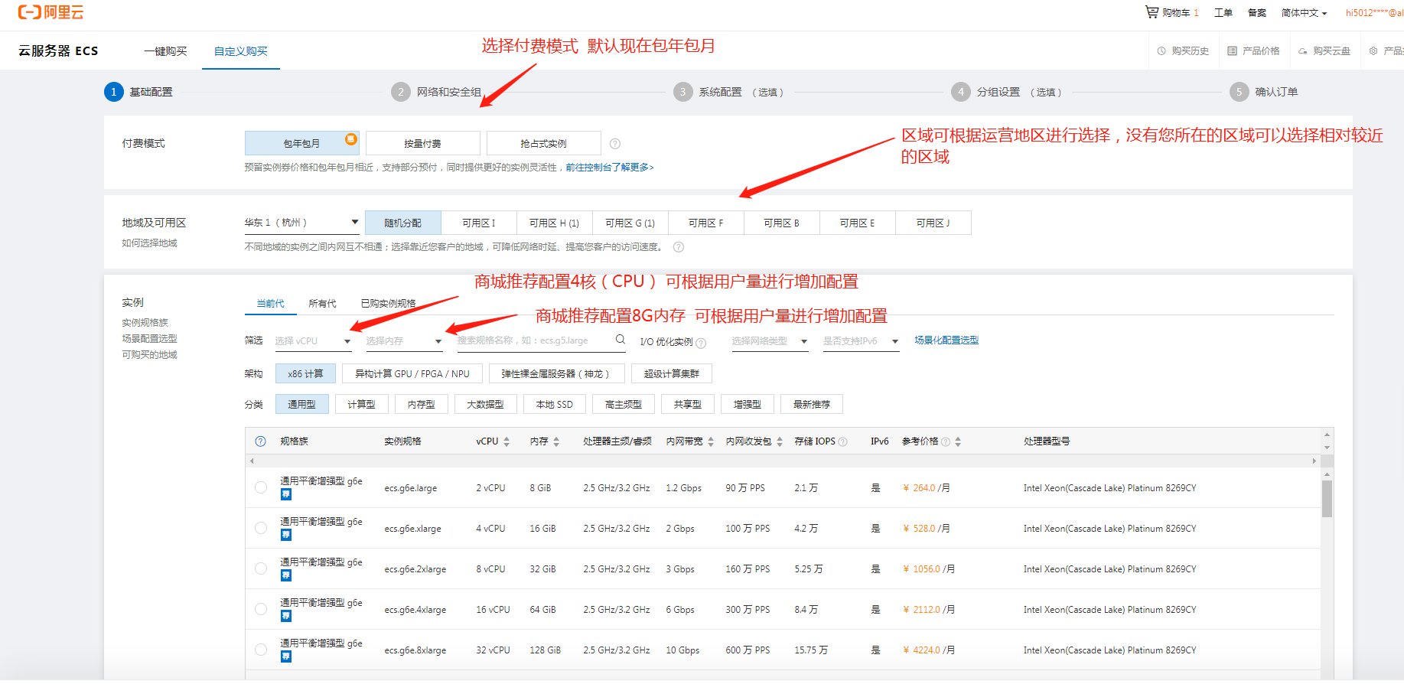Image resolution: width=1404 pixels, height=684 pixels.
Task: Click 如何选择地域 link
Action: tap(149, 243)
